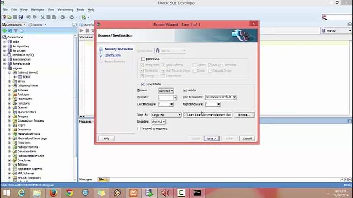Click the Save All toolbar icon

[x=21, y=17]
